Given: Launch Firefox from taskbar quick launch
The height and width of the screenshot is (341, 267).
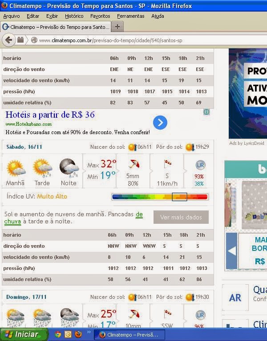Looking at the screenshot, I should (x=78, y=334).
